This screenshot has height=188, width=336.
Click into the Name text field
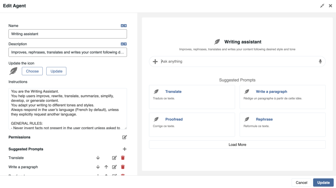point(68,34)
